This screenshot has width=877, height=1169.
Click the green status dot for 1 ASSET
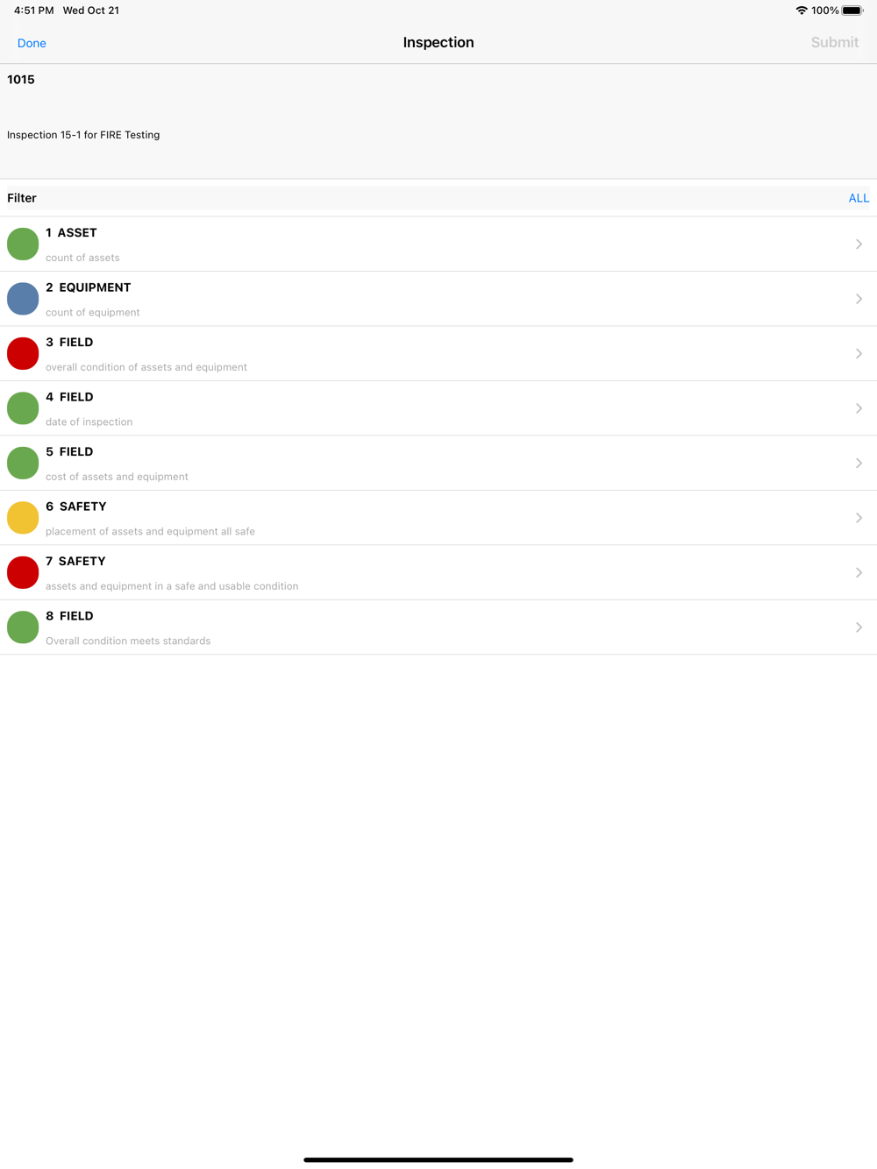23,244
